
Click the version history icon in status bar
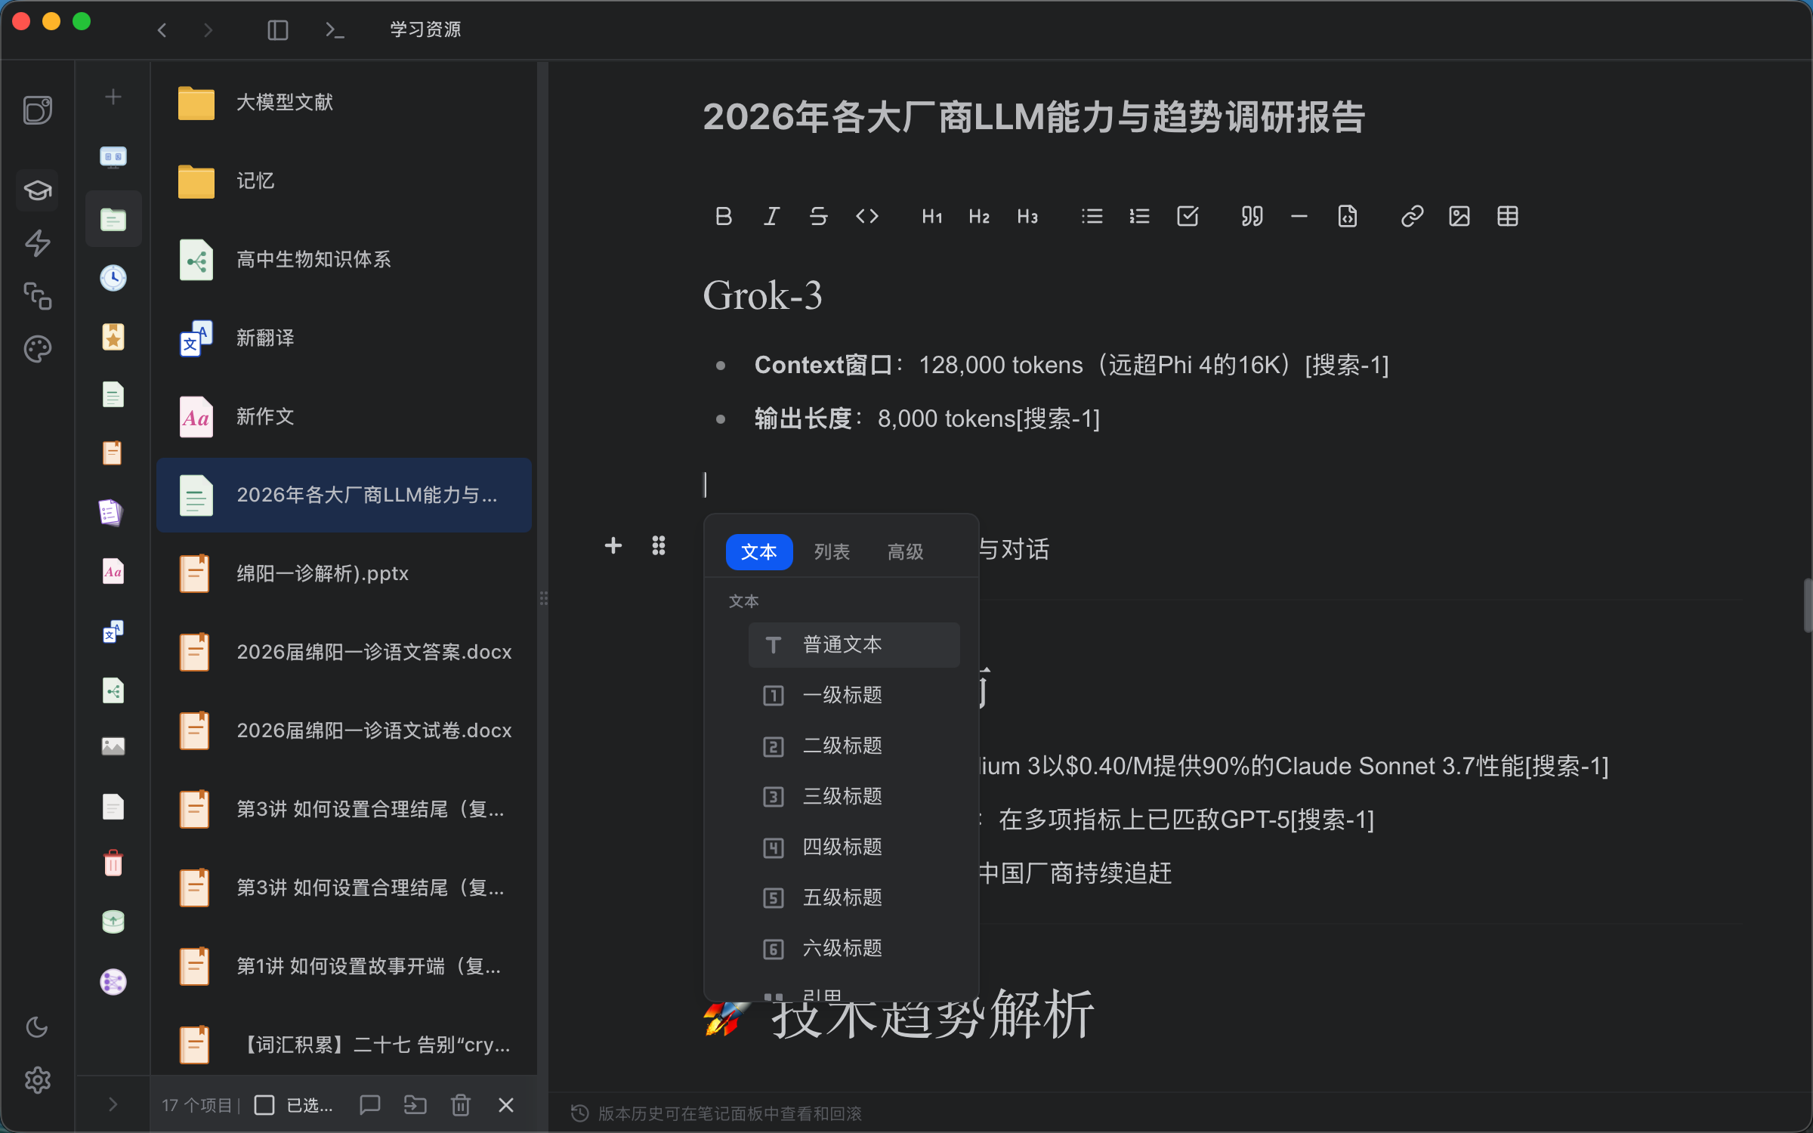click(579, 1113)
